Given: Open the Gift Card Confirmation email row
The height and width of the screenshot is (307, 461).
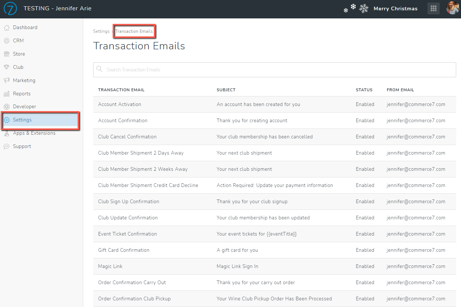Looking at the screenshot, I should tap(124, 250).
